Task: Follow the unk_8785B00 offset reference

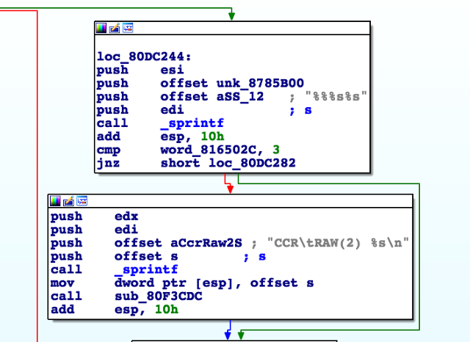Action: tap(260, 83)
